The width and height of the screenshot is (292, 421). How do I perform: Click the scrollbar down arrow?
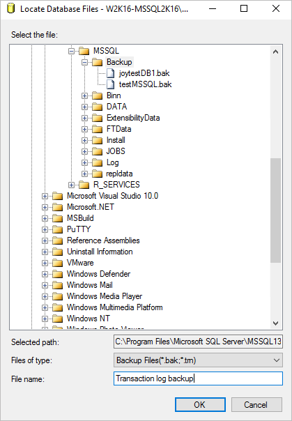(276, 323)
